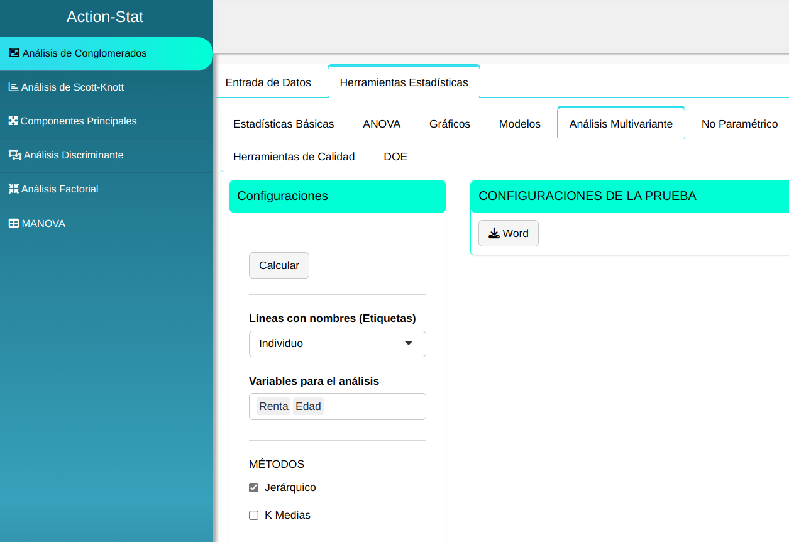This screenshot has height=542, width=789.
Task: Open the Individuo labels dropdown
Action: point(337,344)
